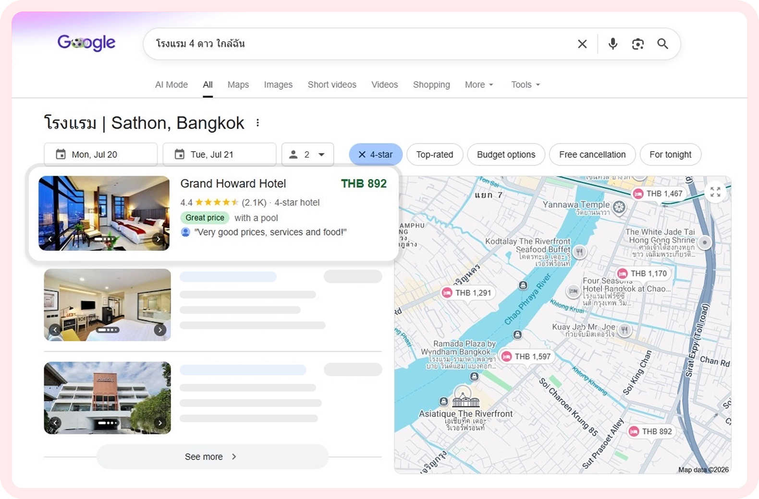Select the THB 1,467 map pin
This screenshot has width=759, height=499.
pos(658,194)
